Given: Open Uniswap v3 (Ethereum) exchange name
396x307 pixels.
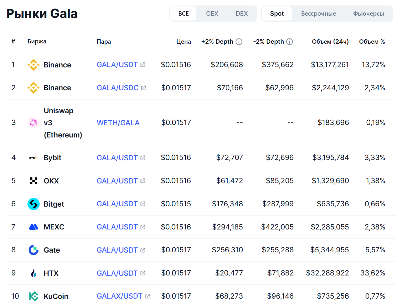Looking at the screenshot, I should click(63, 123).
